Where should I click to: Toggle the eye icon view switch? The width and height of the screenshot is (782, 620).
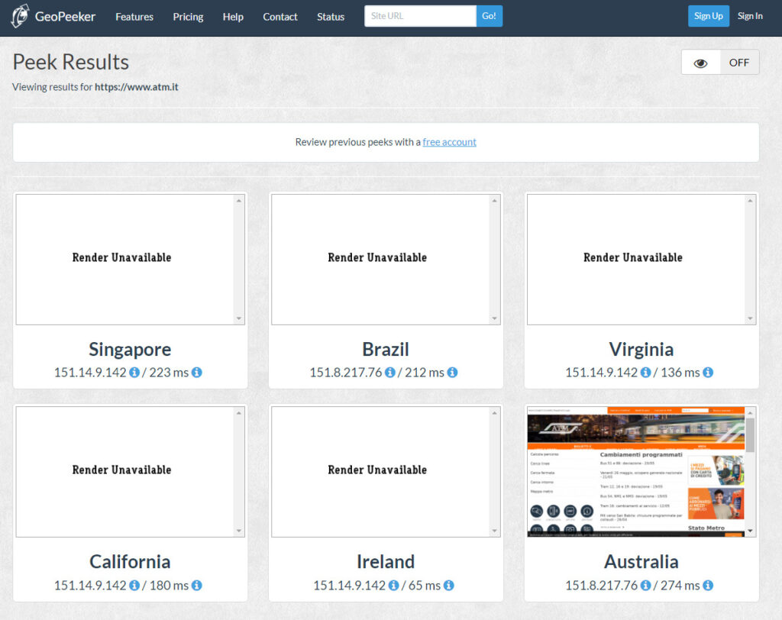coord(700,63)
